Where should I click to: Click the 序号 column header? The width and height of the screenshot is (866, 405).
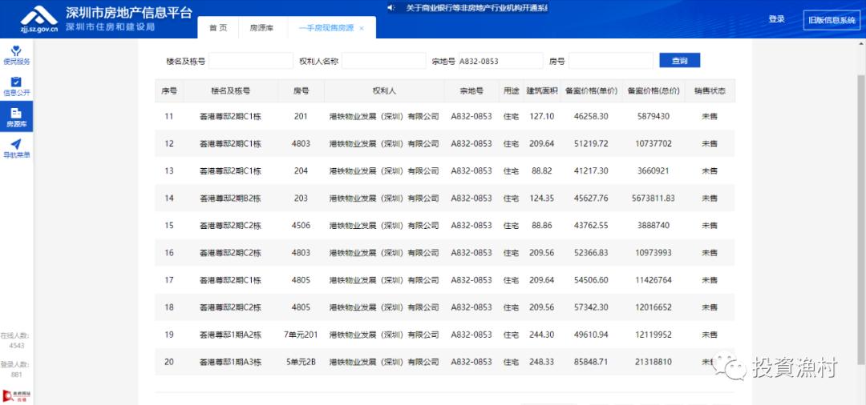(169, 90)
